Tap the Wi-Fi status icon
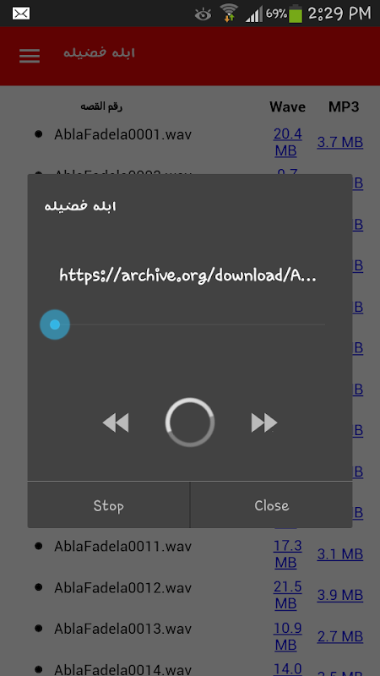380x676 pixels. click(x=229, y=13)
